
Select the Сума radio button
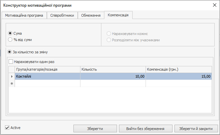tap(10, 34)
